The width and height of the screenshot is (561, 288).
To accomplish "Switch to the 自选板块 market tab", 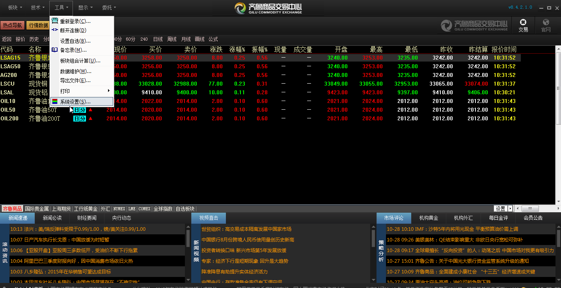I will [185, 209].
